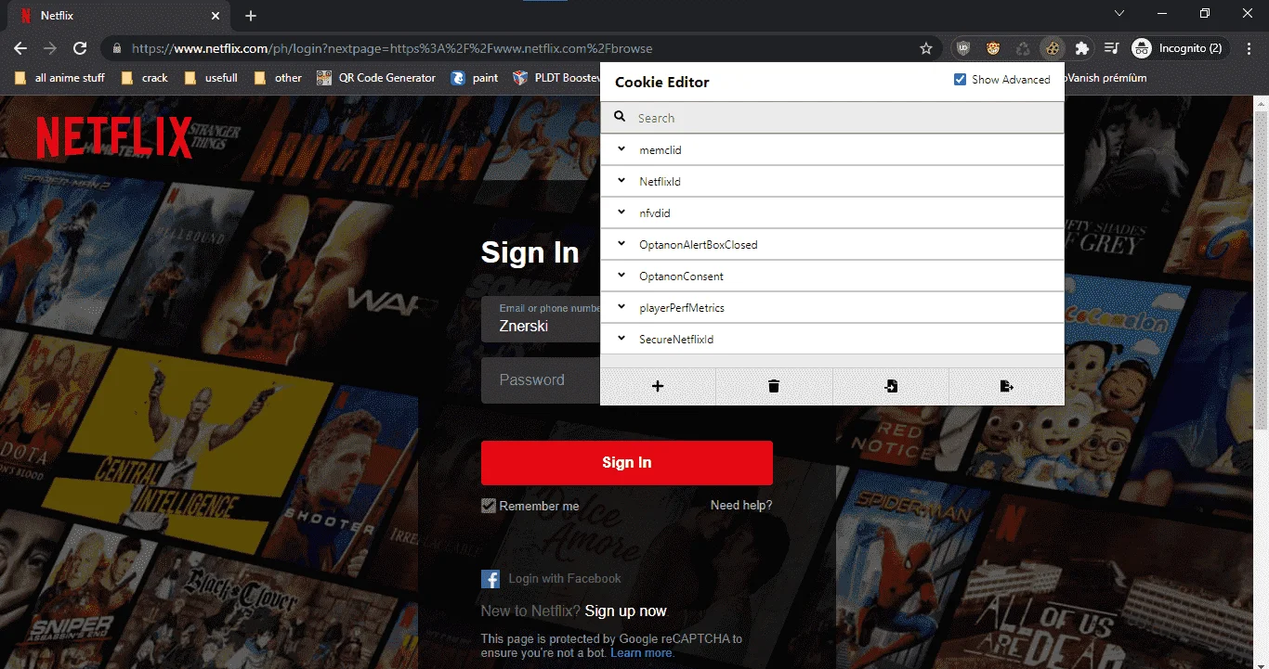Click the import cookies icon
Screen dimensions: 1269x669
click(891, 386)
